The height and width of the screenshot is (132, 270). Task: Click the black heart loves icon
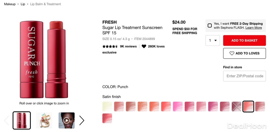click(144, 46)
